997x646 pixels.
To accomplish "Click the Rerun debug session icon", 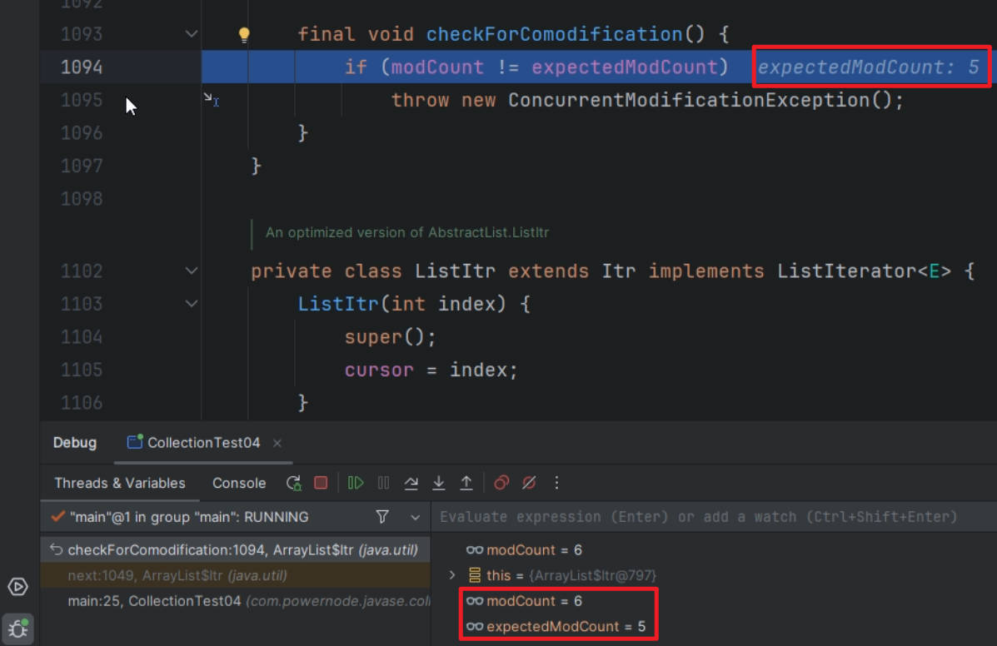I will (293, 483).
